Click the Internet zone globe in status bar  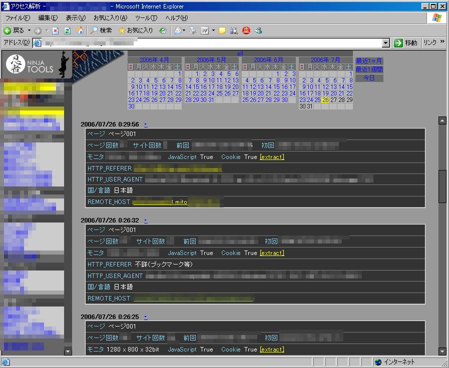tap(378, 362)
